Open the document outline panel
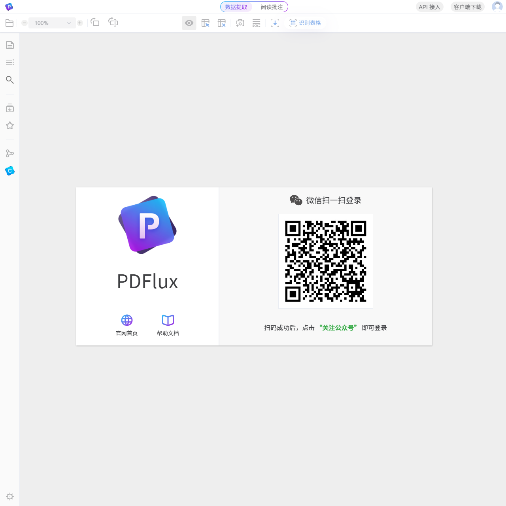The height and width of the screenshot is (506, 506). coord(10,62)
